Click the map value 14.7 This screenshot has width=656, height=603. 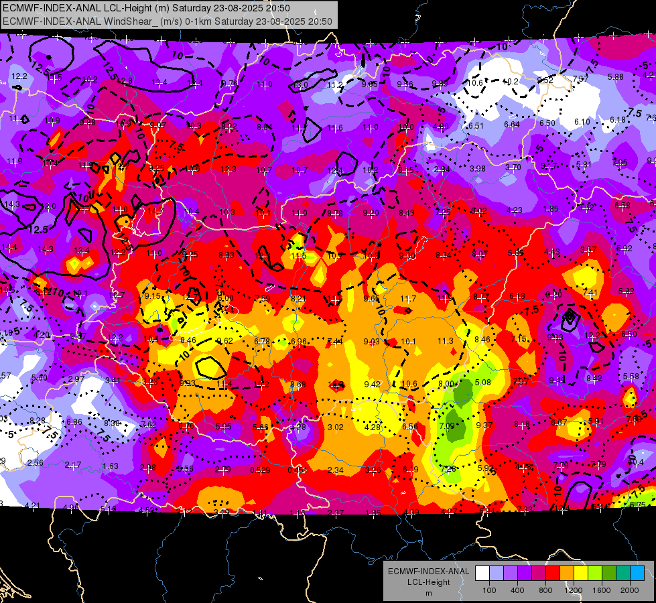pos(155,211)
